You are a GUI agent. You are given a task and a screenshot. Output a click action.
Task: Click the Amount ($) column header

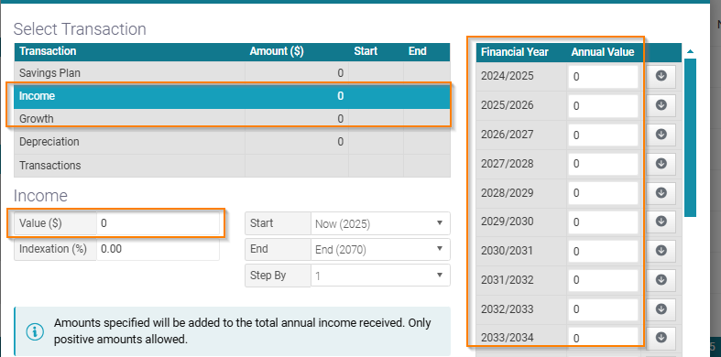[x=277, y=51]
